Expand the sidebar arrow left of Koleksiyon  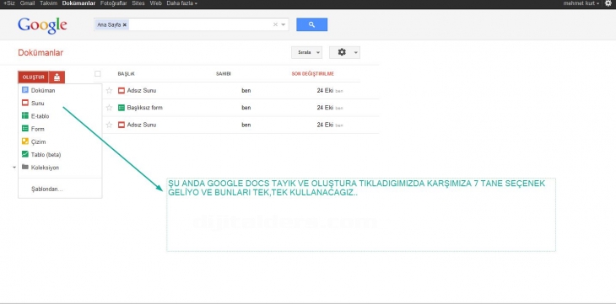pos(14,168)
